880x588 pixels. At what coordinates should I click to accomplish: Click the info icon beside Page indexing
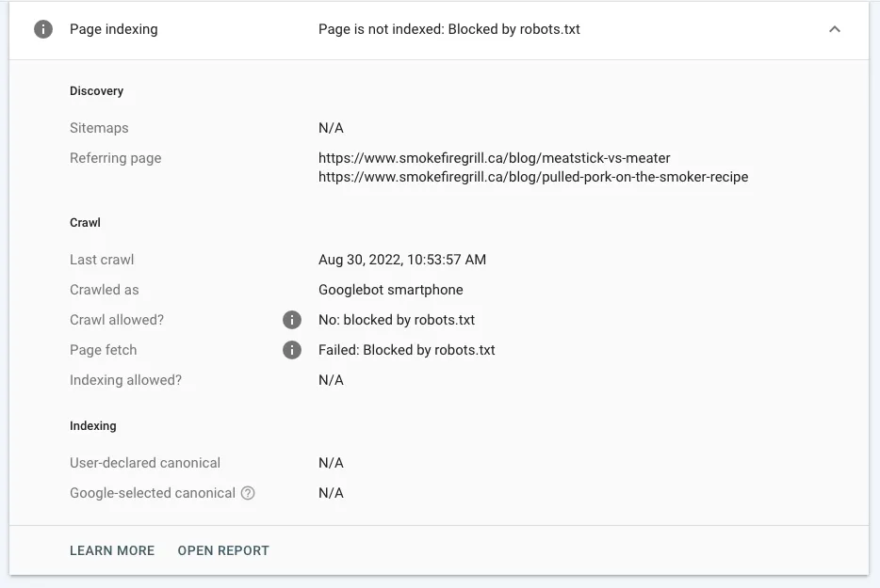(43, 29)
